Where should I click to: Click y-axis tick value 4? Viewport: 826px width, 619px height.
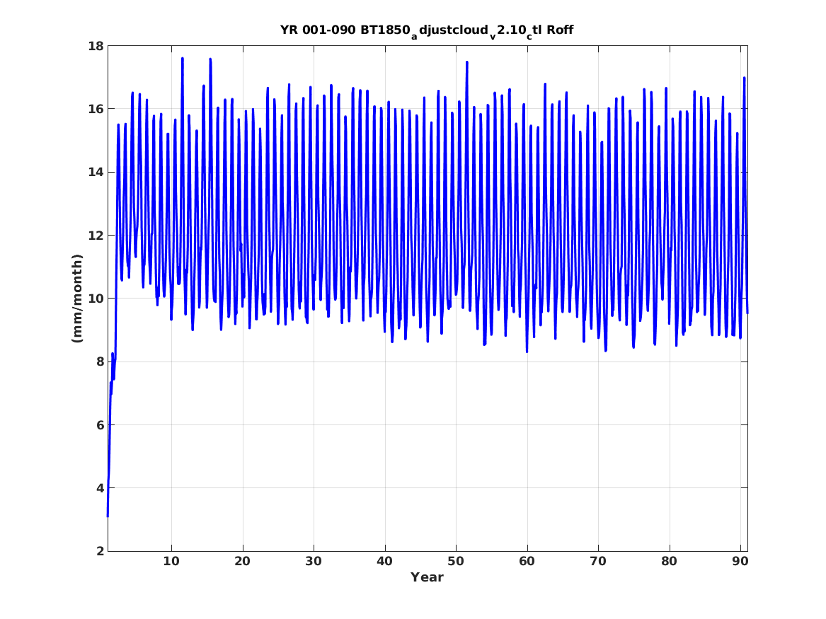(100, 488)
